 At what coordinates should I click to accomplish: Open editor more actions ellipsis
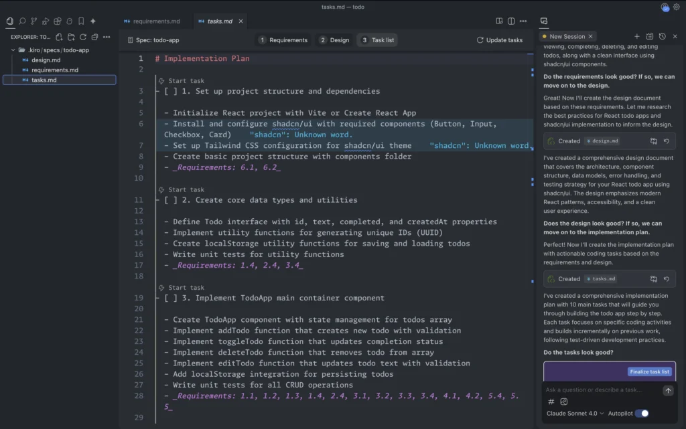(x=523, y=21)
